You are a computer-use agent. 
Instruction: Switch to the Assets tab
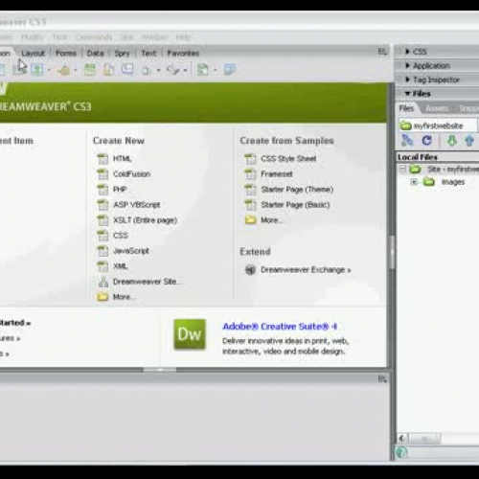(437, 108)
